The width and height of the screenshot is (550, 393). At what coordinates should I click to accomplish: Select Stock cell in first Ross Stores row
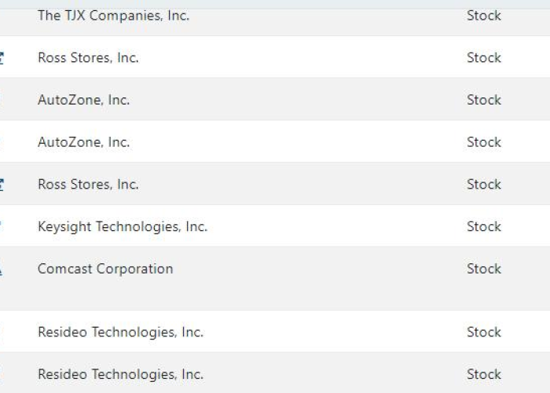pos(484,57)
